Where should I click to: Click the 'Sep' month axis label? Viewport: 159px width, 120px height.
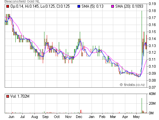(x=45, y=117)
